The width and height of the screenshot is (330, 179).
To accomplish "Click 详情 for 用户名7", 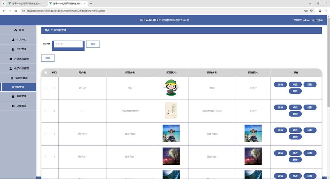I will click(280, 153).
